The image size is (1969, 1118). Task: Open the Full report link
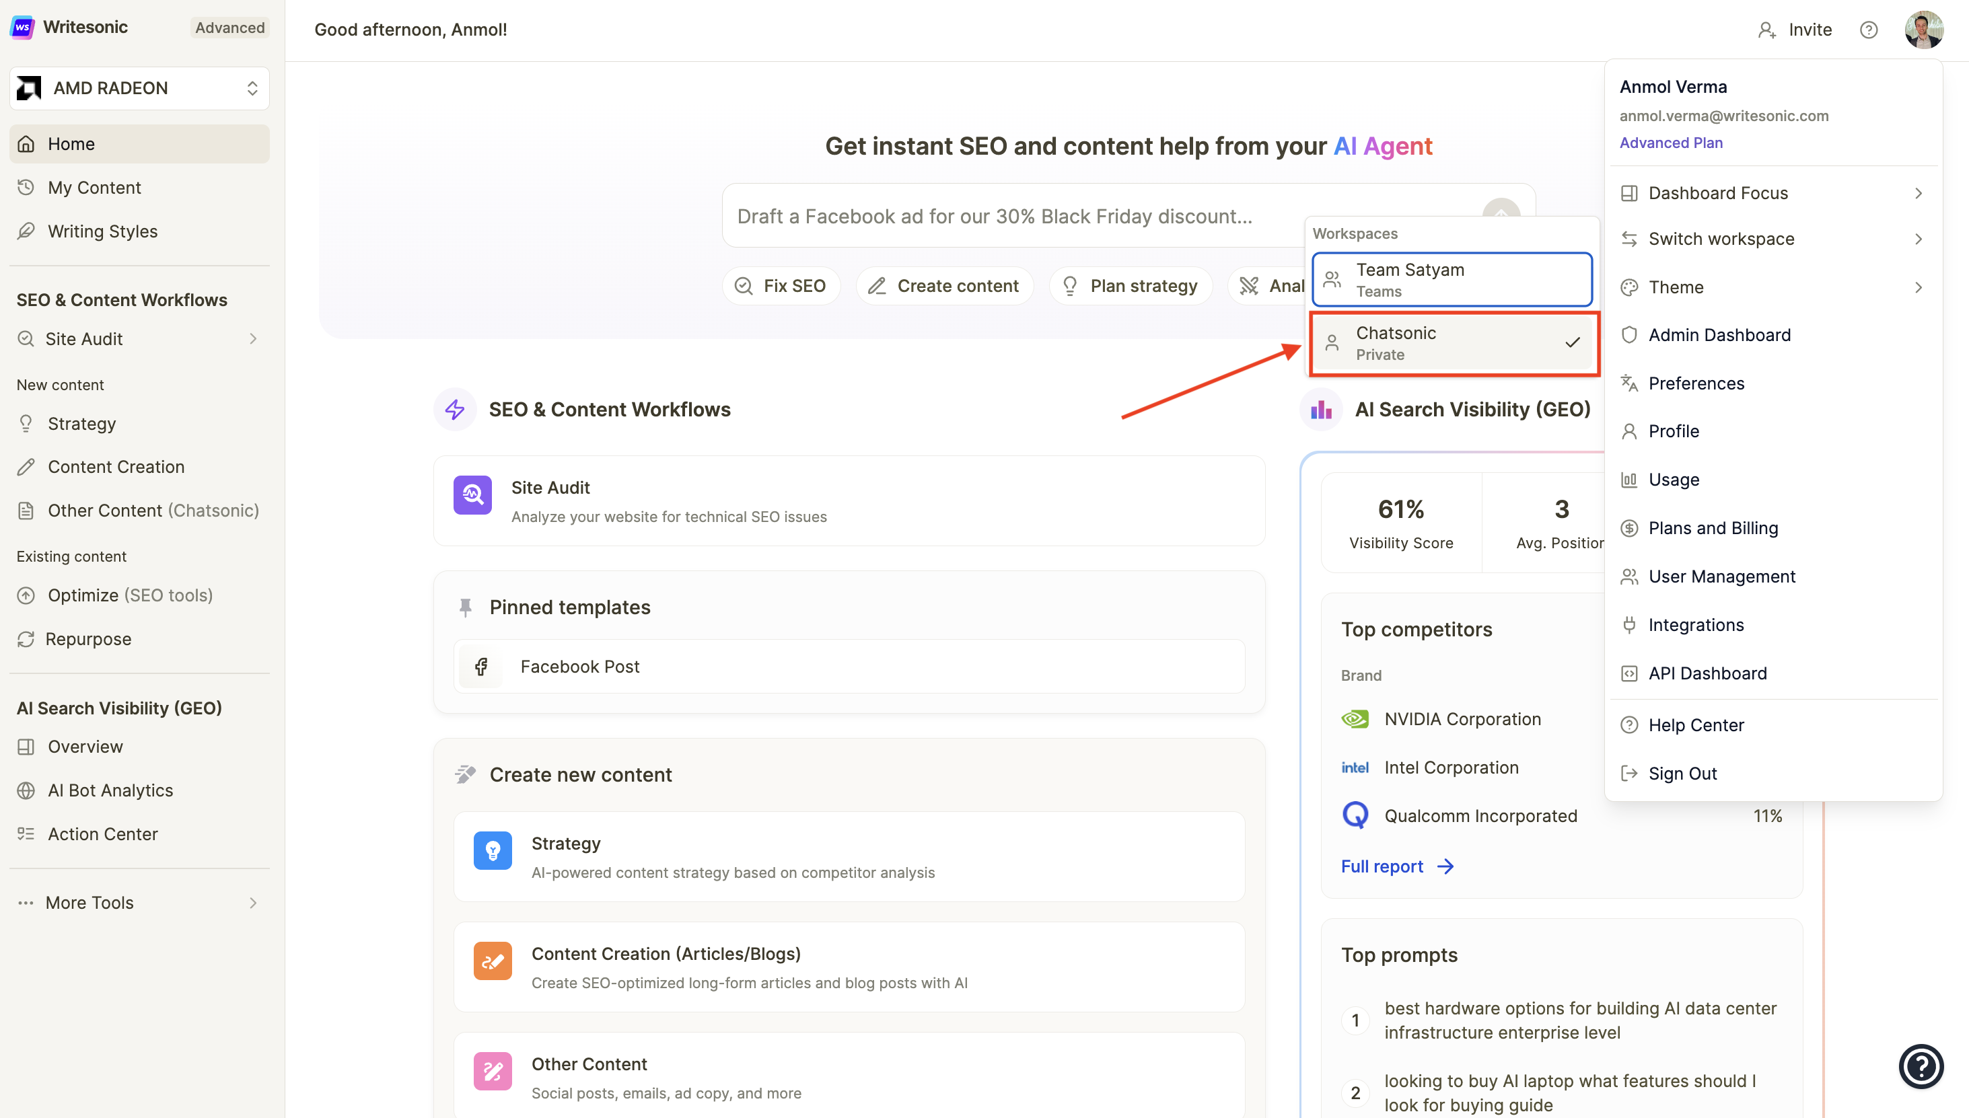point(1382,865)
